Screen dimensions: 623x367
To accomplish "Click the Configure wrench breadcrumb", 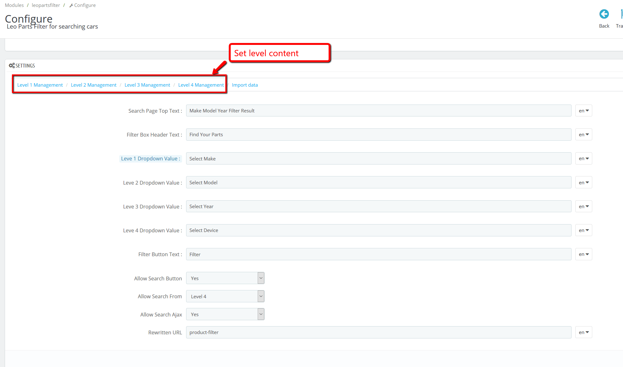I will click(x=83, y=5).
